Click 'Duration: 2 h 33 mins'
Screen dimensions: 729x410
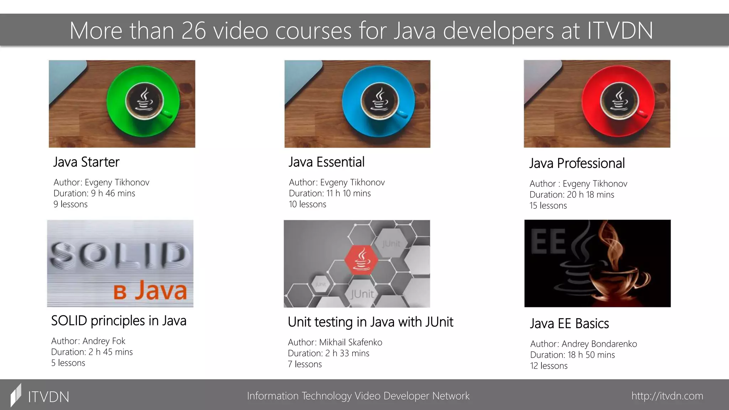329,353
